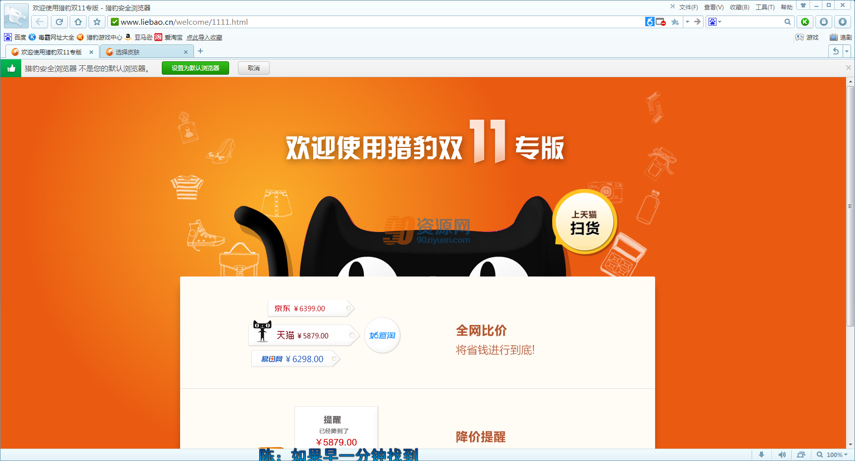This screenshot has width=855, height=461.
Task: Click the go arrow in address bar
Action: click(697, 22)
